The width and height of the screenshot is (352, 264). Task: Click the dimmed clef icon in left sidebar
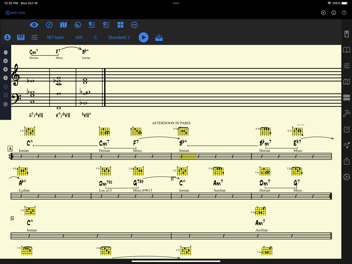coord(6,87)
